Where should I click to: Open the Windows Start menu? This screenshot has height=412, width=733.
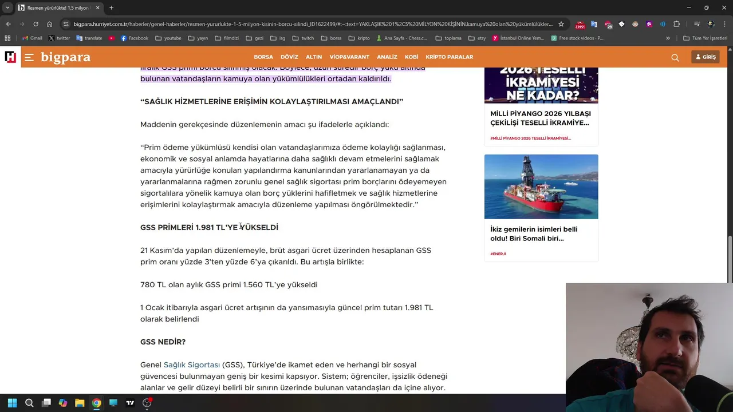(x=13, y=403)
